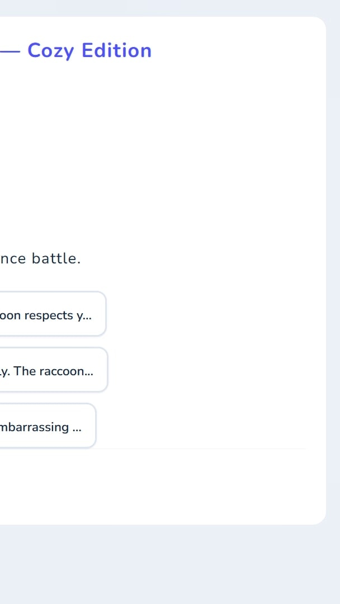Click the story text ending "nce battle."
The width and height of the screenshot is (340, 604).
40,258
